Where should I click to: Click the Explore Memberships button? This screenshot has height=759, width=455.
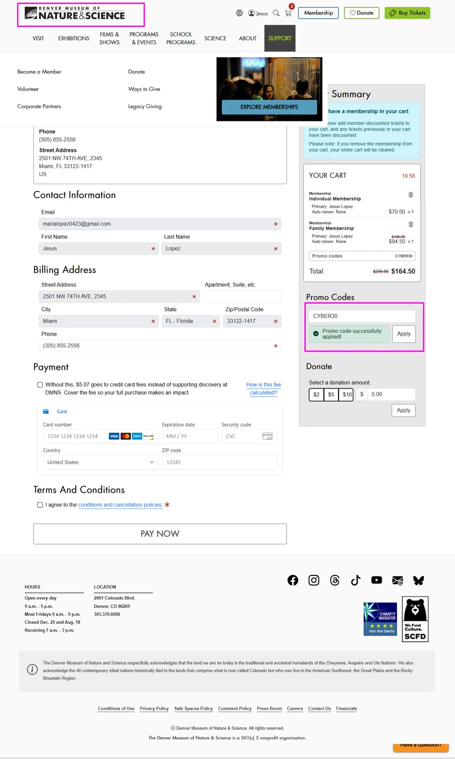(269, 107)
